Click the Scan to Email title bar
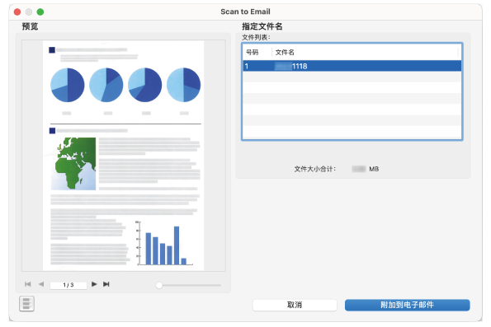The image size is (491, 327). coord(245,12)
